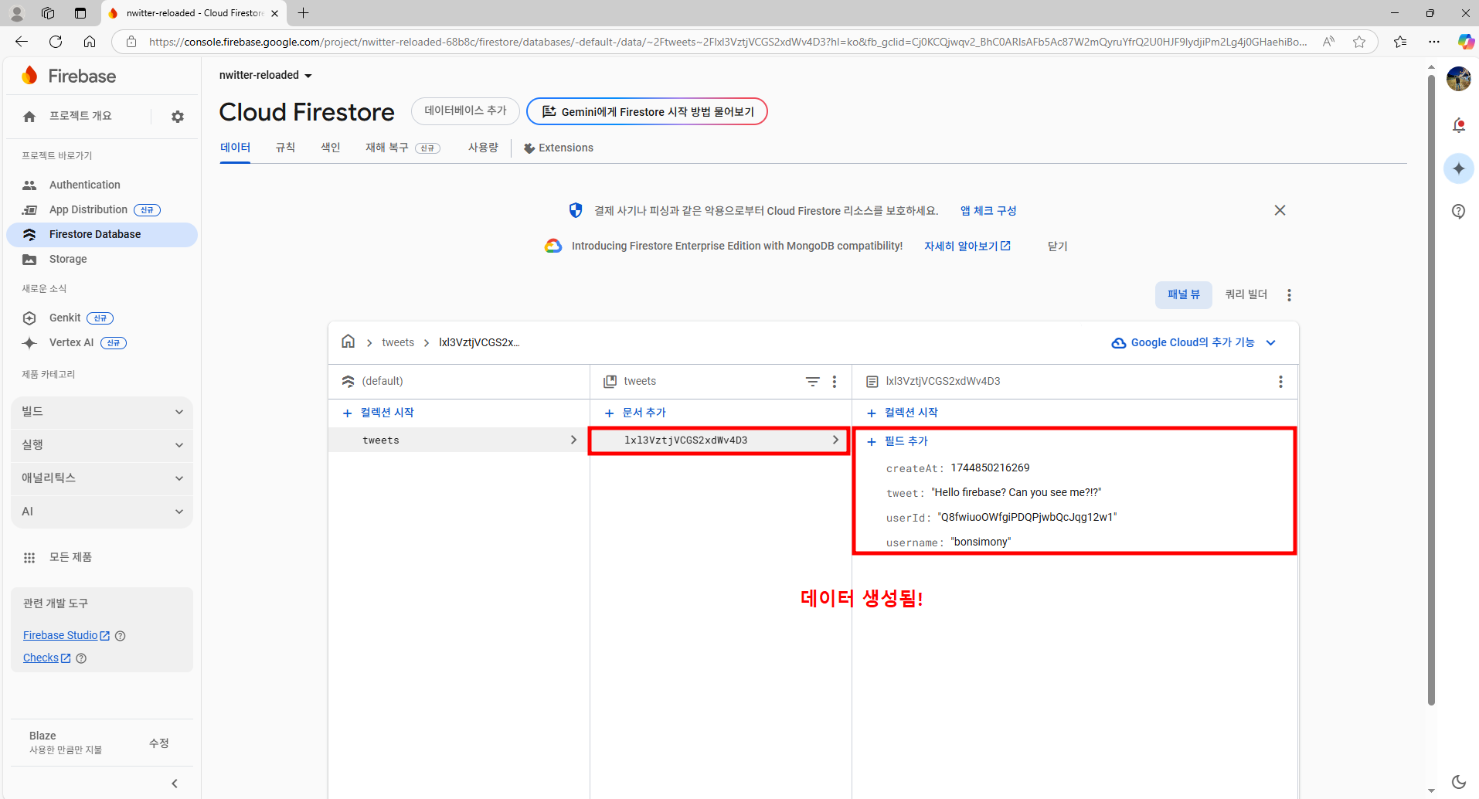
Task: Open Authentication in sidebar
Action: pyautogui.click(x=85, y=185)
